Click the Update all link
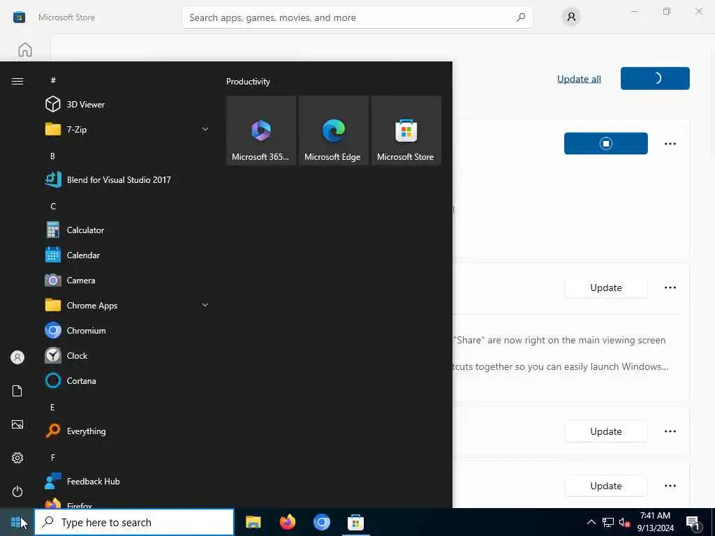 (x=579, y=79)
